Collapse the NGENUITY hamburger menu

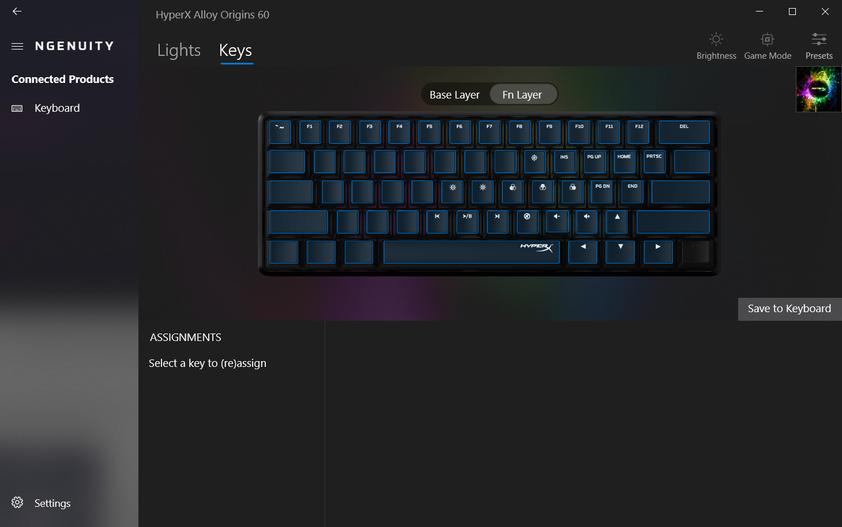(x=17, y=46)
